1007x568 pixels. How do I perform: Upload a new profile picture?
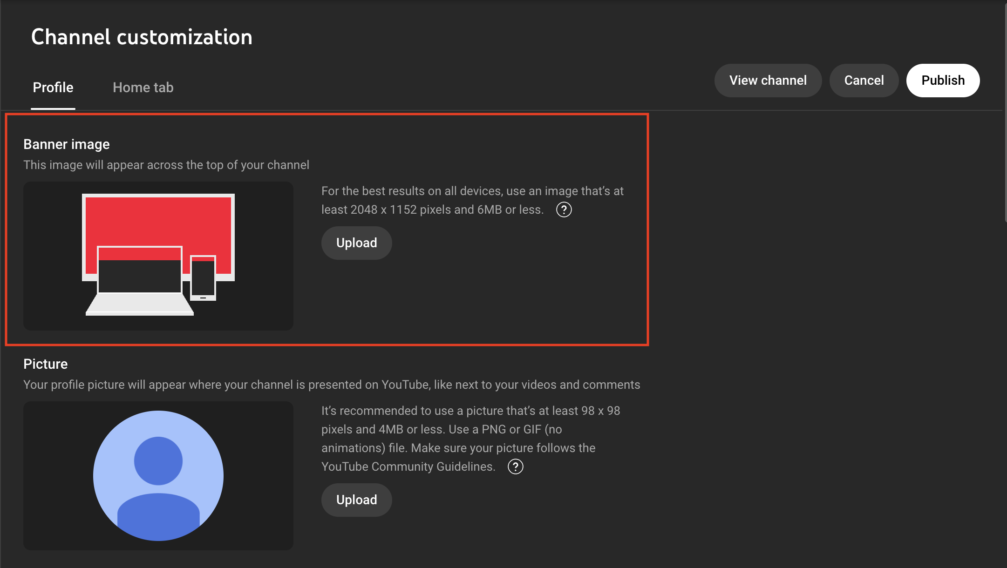(356, 500)
